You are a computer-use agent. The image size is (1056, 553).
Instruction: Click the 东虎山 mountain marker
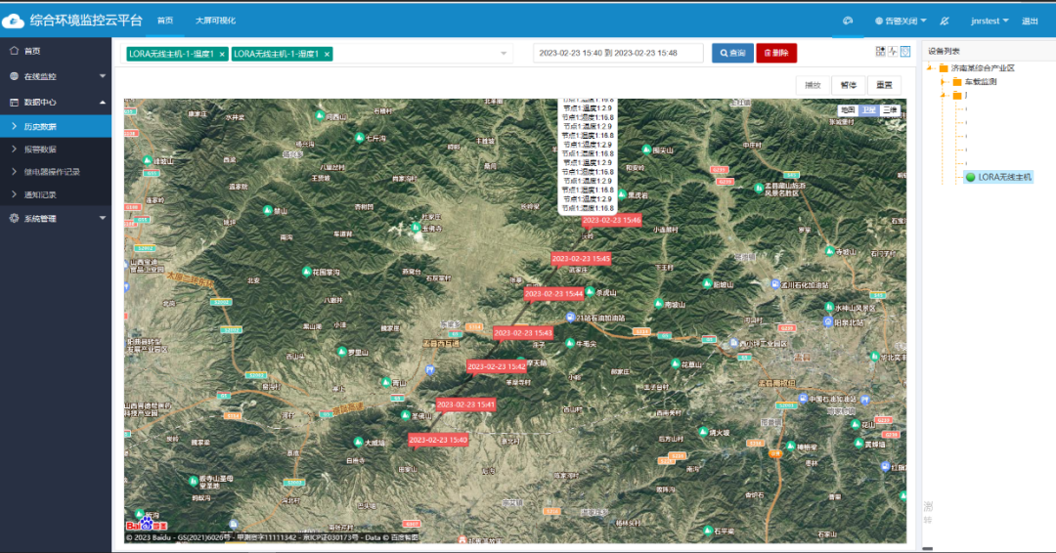click(590, 291)
